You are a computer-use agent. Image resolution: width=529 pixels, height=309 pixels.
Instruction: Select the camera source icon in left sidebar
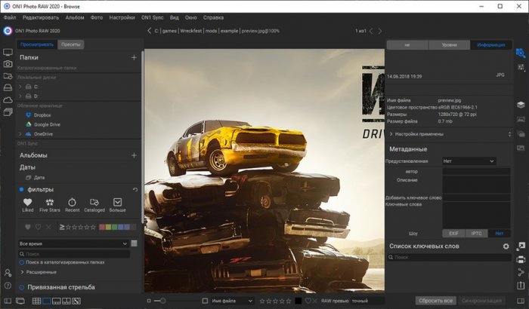[8, 64]
